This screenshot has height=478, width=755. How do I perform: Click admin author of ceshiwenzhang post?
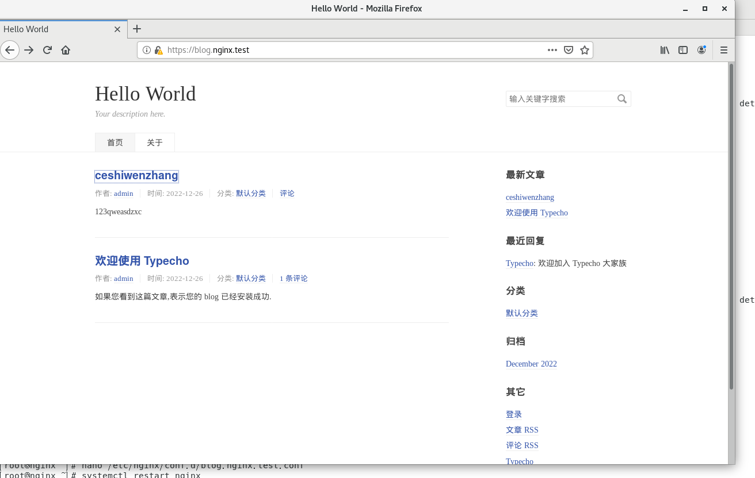point(124,194)
